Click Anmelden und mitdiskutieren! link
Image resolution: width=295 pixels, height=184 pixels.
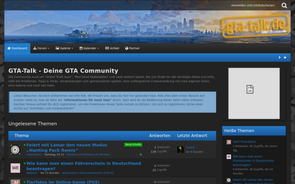[253, 5]
